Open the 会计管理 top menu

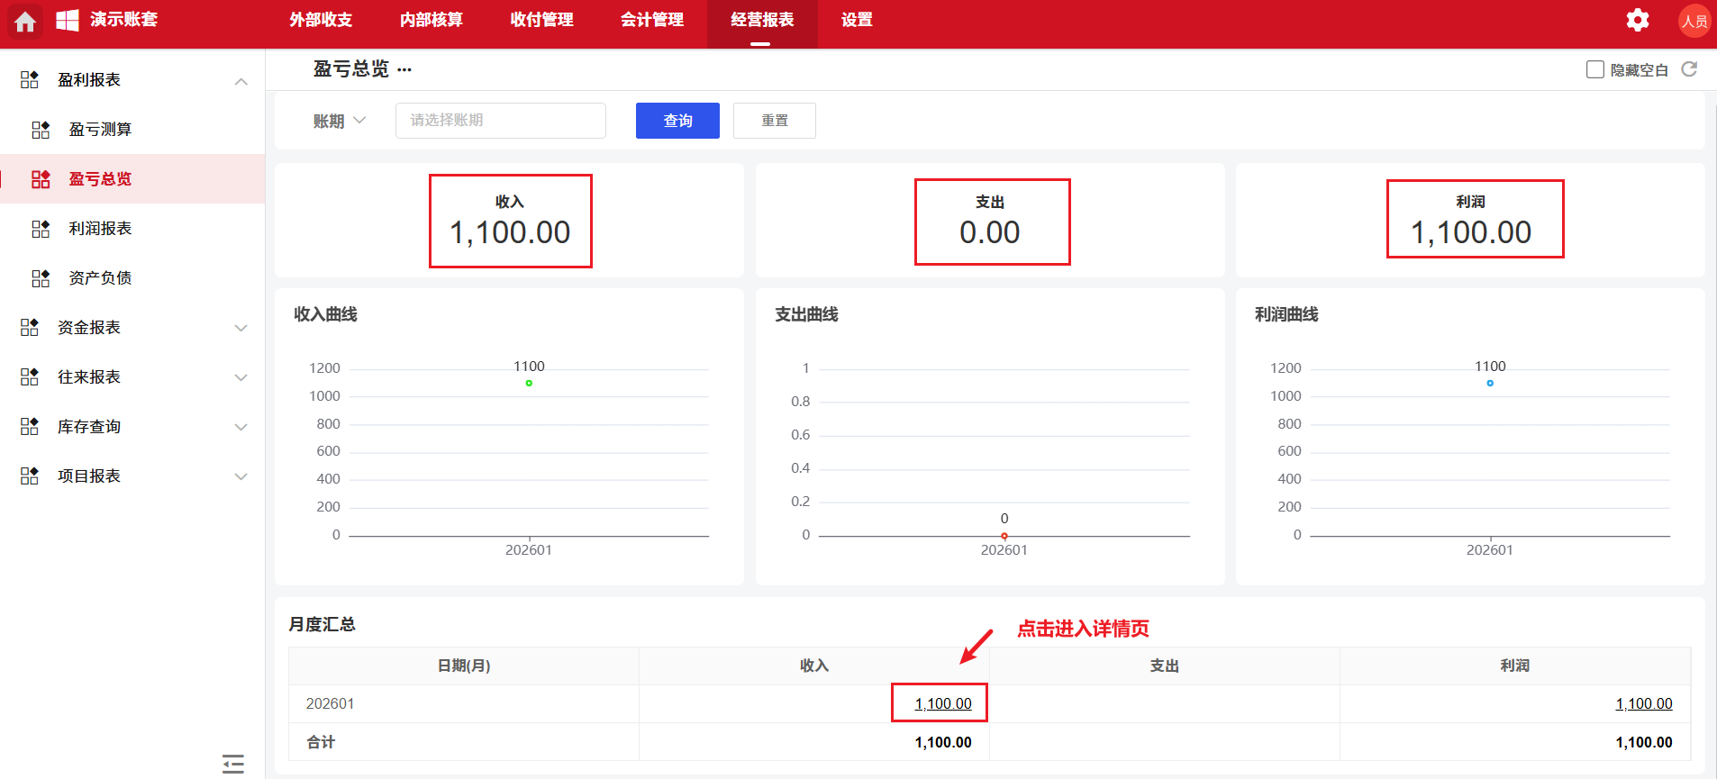652,20
